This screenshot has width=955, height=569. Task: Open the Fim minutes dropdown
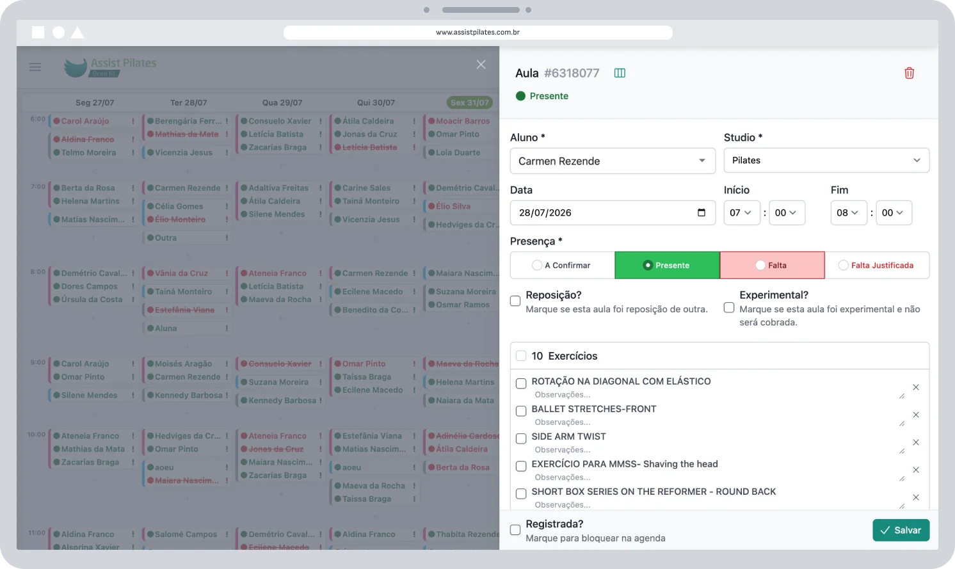[894, 212]
